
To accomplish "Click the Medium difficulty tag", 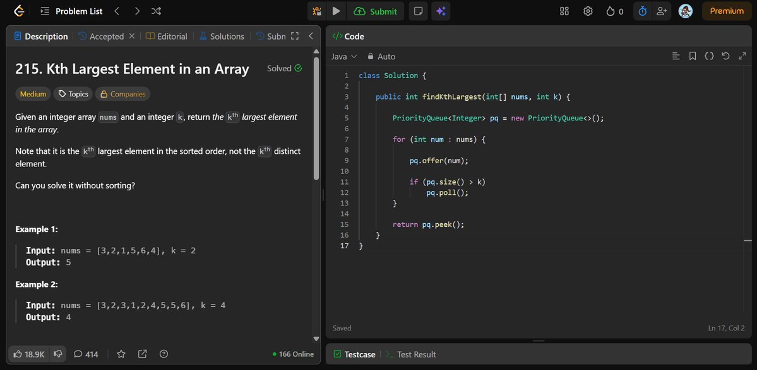I will (x=33, y=94).
